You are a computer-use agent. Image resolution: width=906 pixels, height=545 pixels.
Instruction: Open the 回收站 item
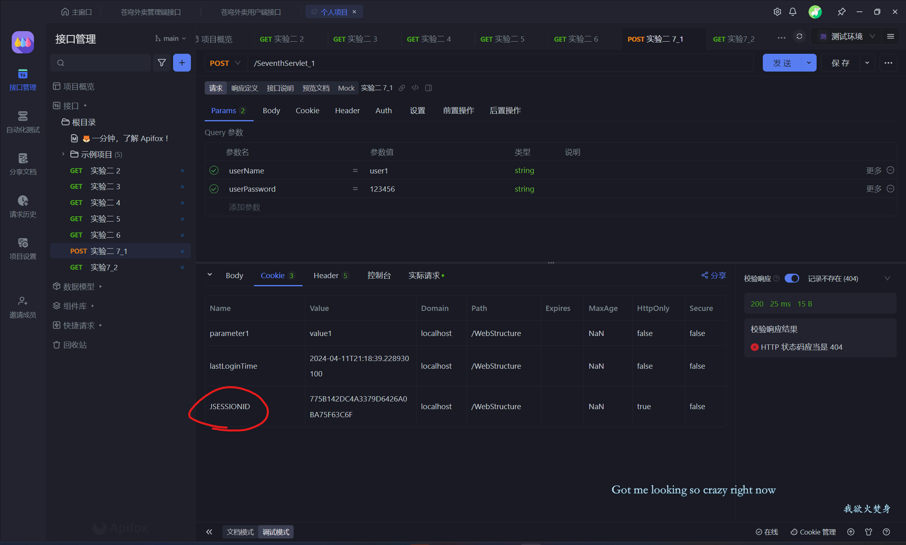[x=70, y=345]
